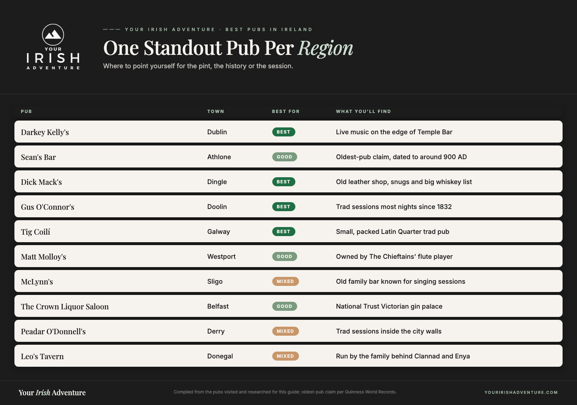This screenshot has width=577, height=405.
Task: Click the BEST badge for Tig Coilí
Action: click(283, 232)
